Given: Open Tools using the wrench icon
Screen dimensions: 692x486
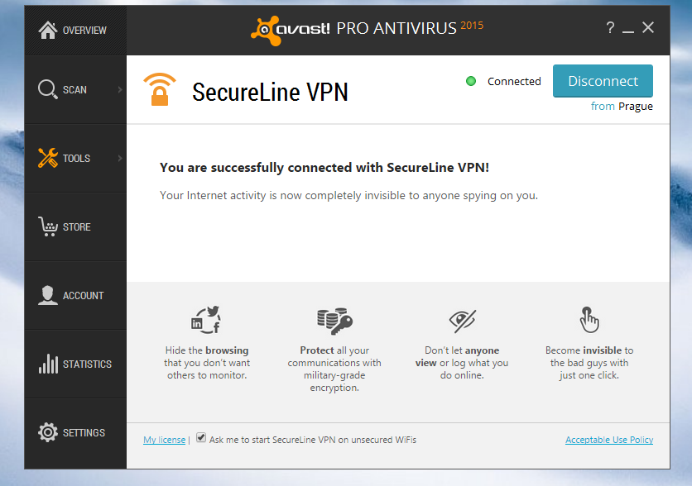Looking at the screenshot, I should (x=48, y=157).
